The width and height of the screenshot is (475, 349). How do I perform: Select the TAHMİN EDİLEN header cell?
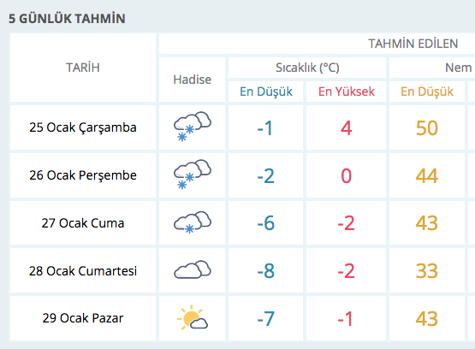click(318, 44)
